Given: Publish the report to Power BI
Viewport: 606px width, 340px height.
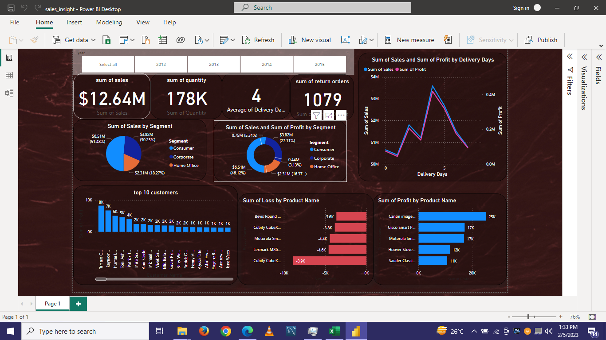Looking at the screenshot, I should click(541, 39).
